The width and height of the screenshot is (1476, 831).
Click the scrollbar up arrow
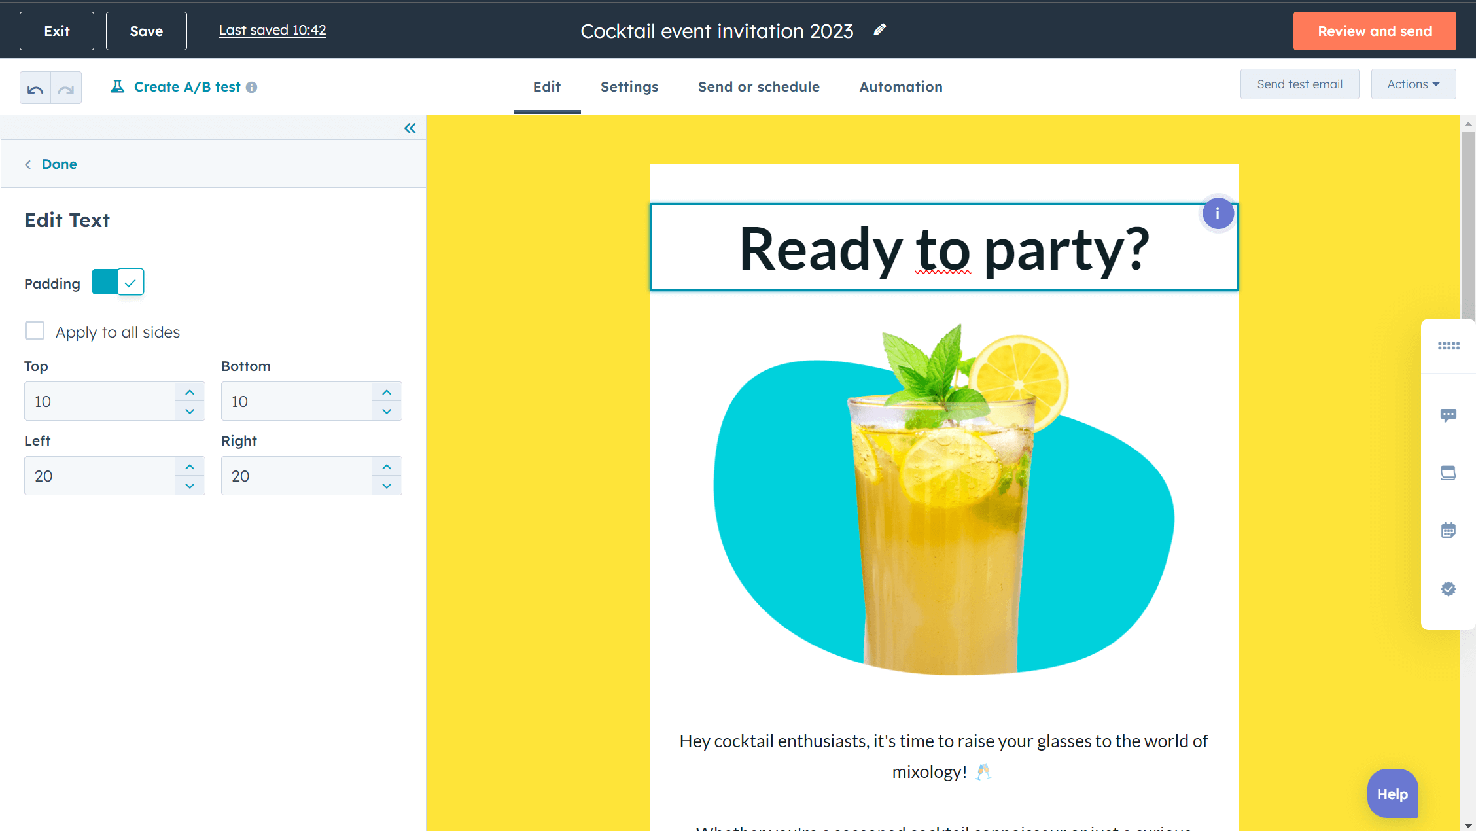tap(1468, 123)
